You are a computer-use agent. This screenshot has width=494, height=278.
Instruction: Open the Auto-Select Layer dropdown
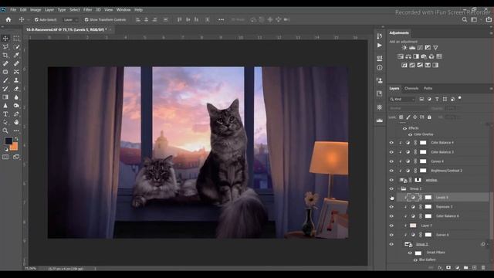[69, 19]
